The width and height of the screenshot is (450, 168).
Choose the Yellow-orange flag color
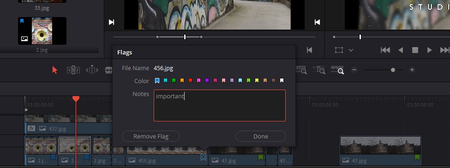pos(182,81)
